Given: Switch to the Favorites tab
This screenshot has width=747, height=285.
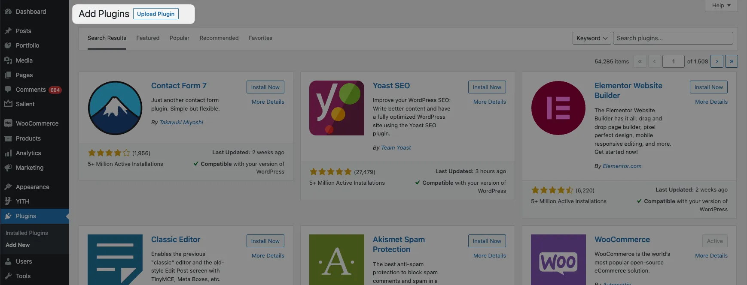Looking at the screenshot, I should pyautogui.click(x=260, y=38).
